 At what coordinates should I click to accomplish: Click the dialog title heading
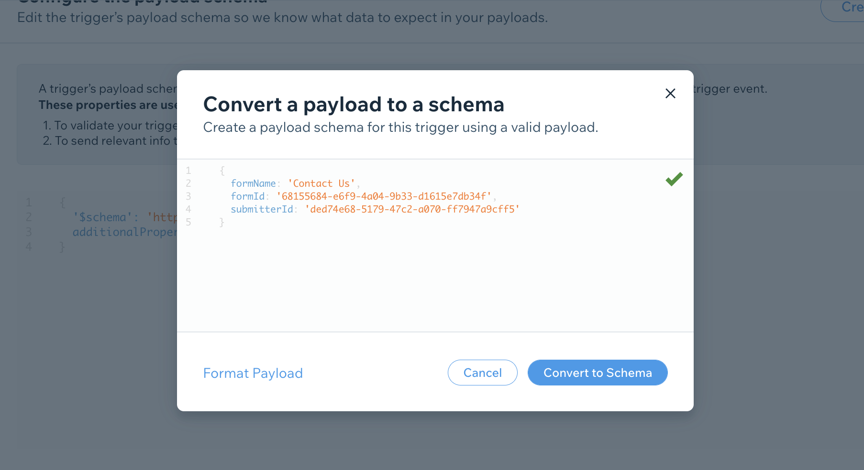(354, 105)
